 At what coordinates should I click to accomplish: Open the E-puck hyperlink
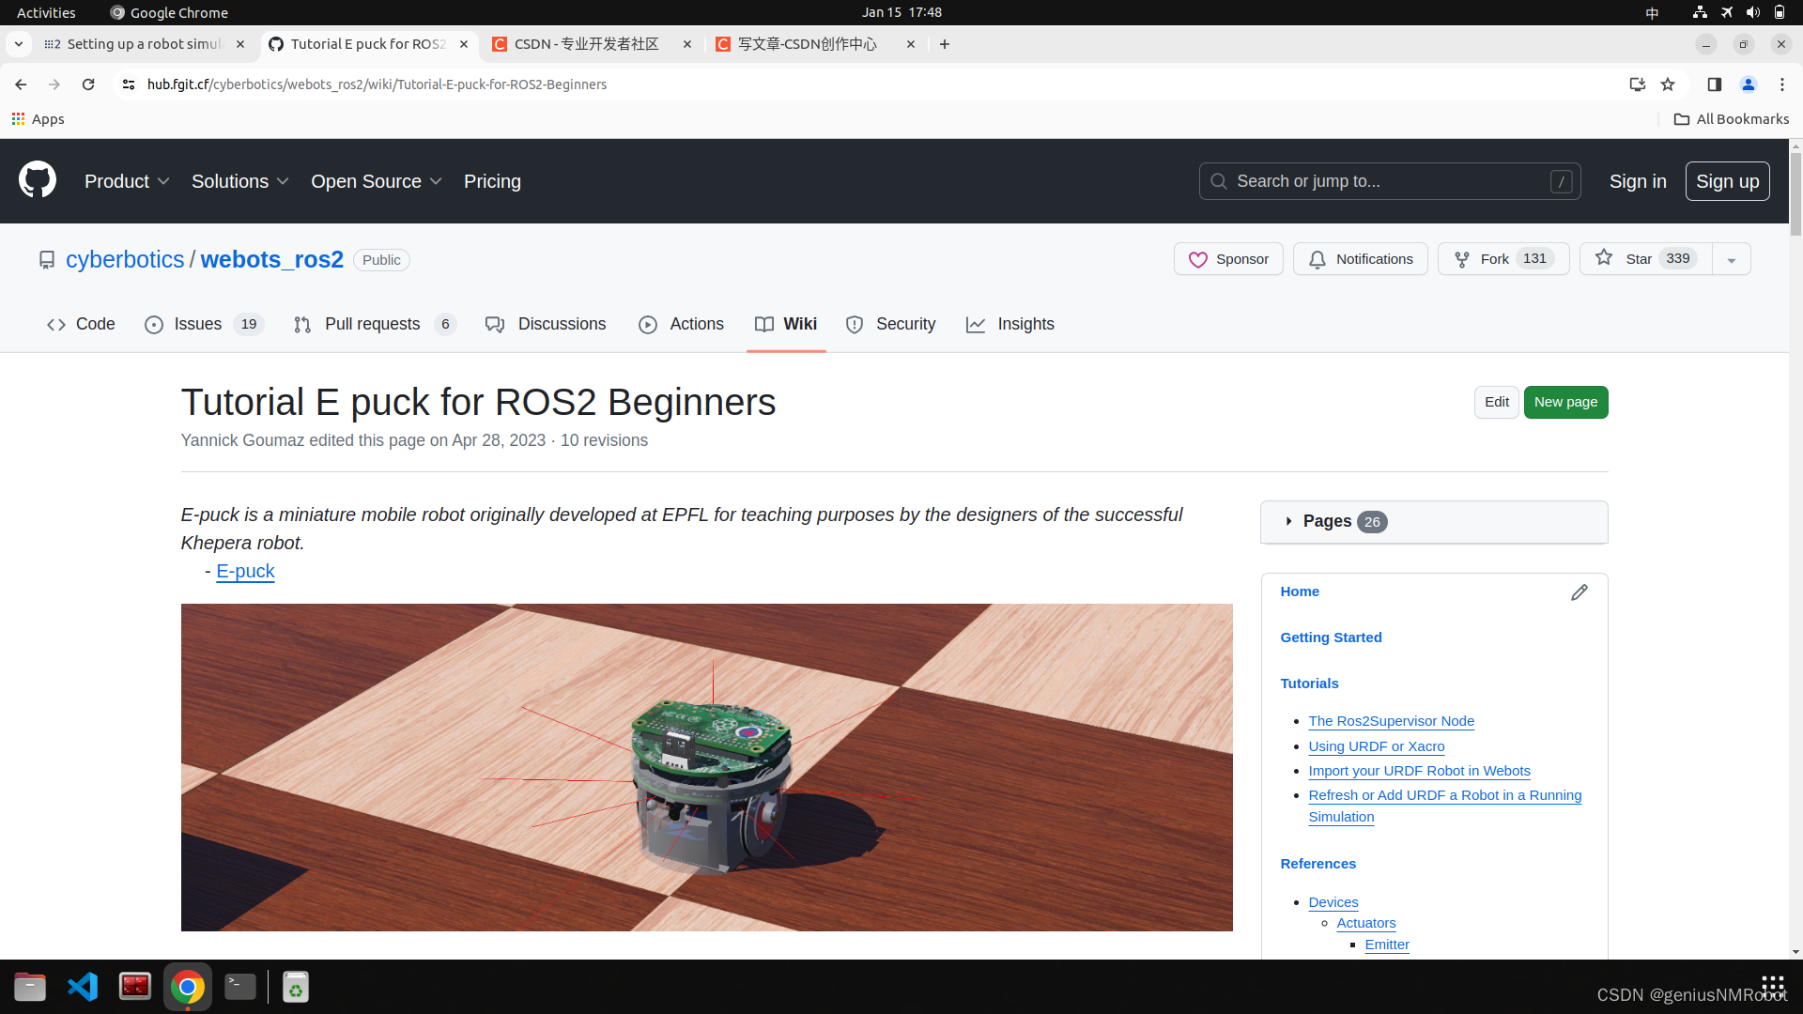pyautogui.click(x=244, y=571)
